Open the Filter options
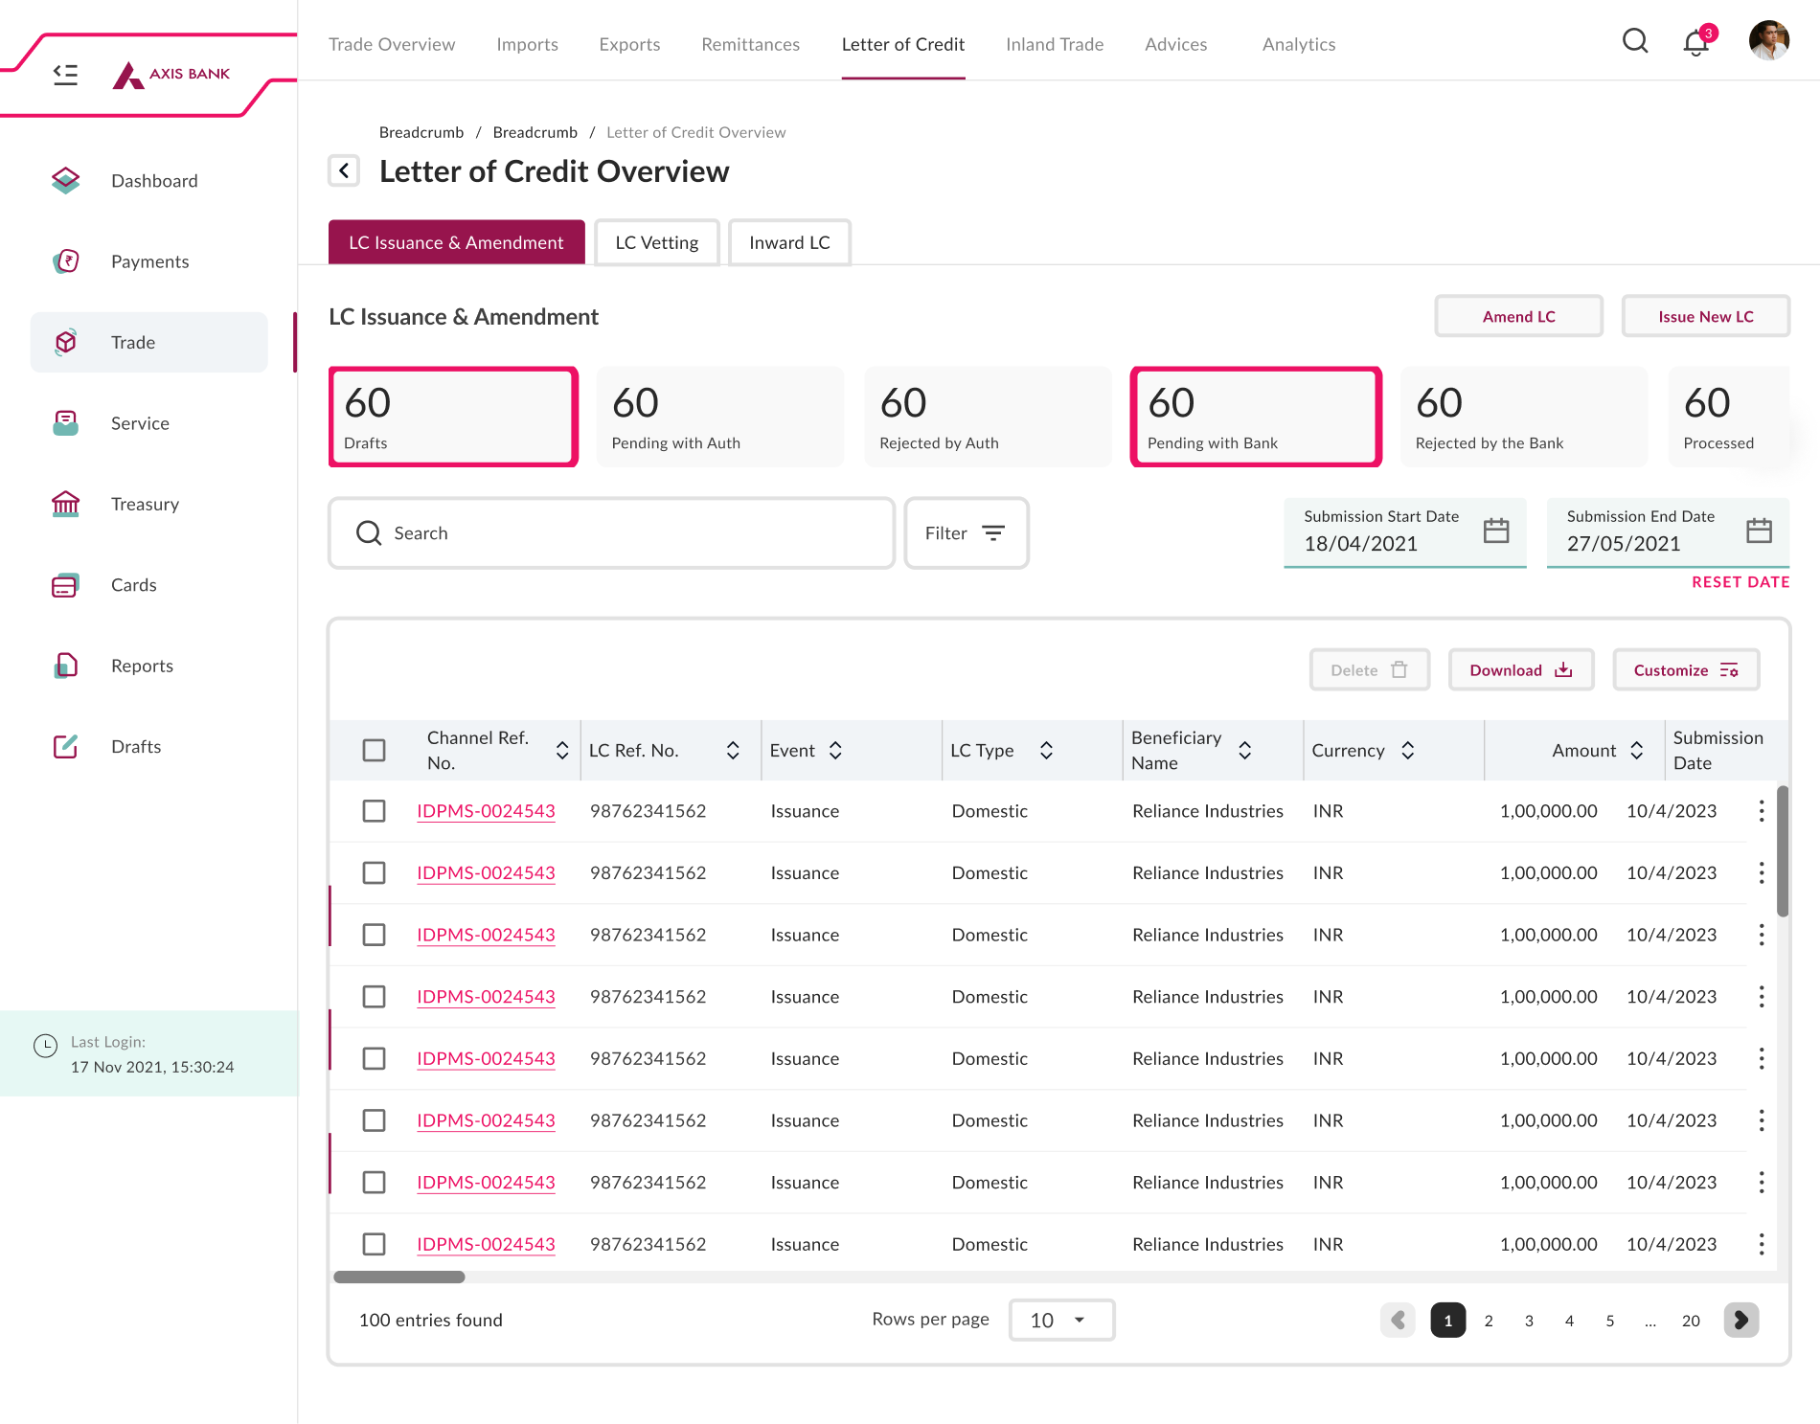Viewport: 1820px width, 1424px height. 966,533
